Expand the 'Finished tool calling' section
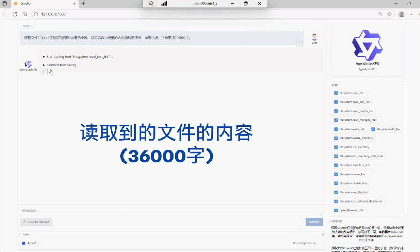This screenshot has height=252, width=420. coord(44,65)
